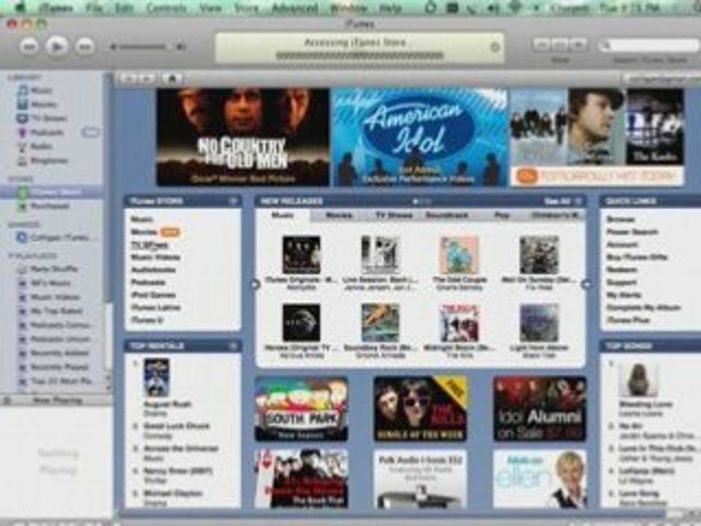701x526 pixels.
Task: Click the volume icon in menu bar
Action: [492, 8]
